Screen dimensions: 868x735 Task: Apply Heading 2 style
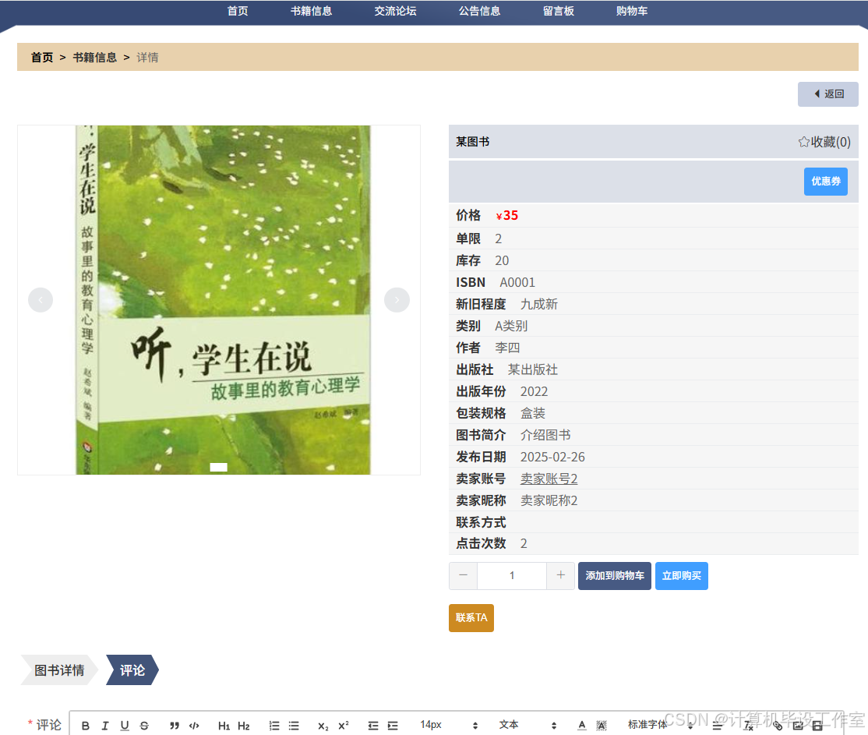244,726
